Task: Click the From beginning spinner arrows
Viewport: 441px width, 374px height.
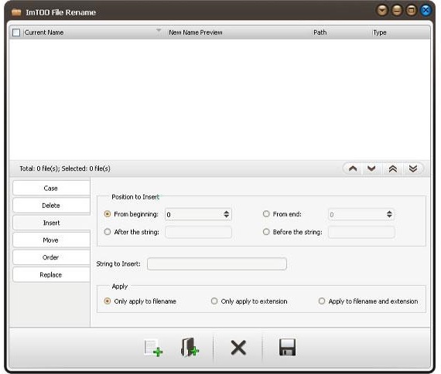Action: [x=227, y=214]
